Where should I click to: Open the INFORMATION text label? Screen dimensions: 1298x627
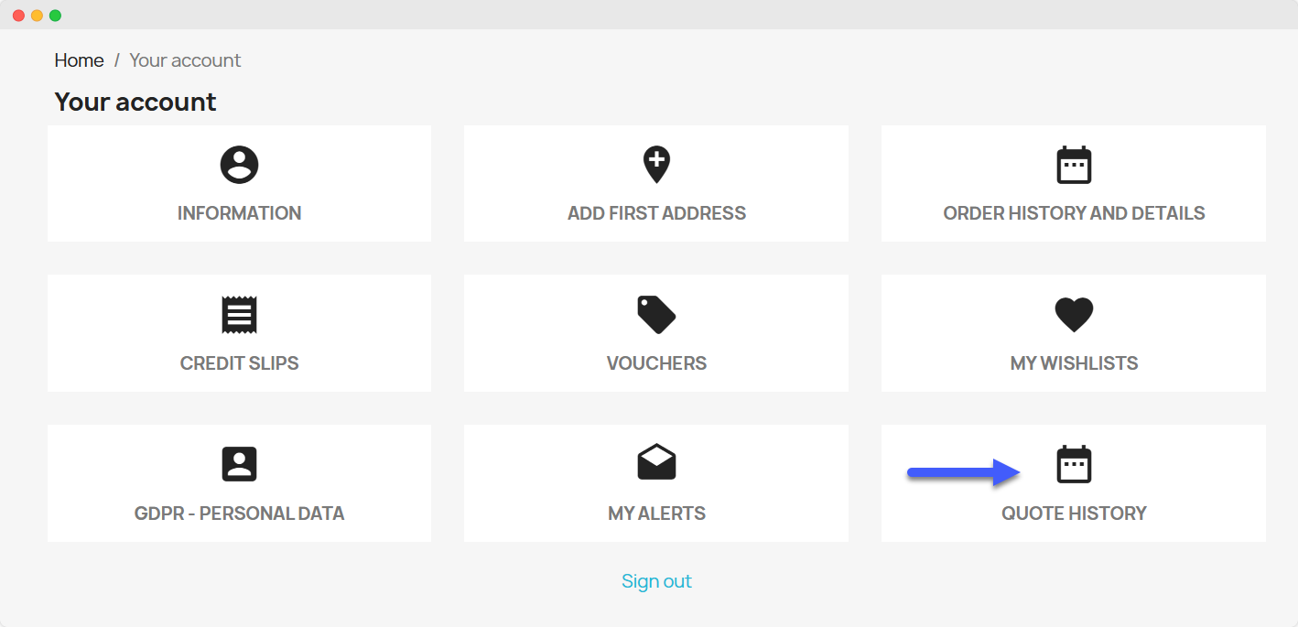(x=239, y=213)
